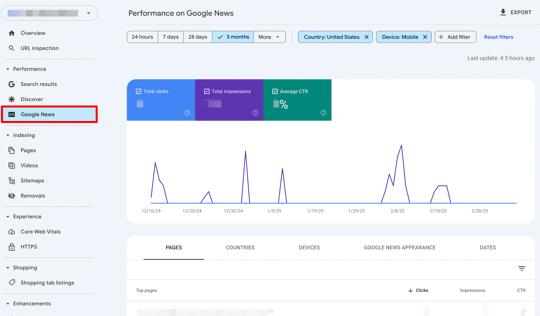This screenshot has width=540, height=316.
Task: Click the Add filter button
Action: pos(455,37)
